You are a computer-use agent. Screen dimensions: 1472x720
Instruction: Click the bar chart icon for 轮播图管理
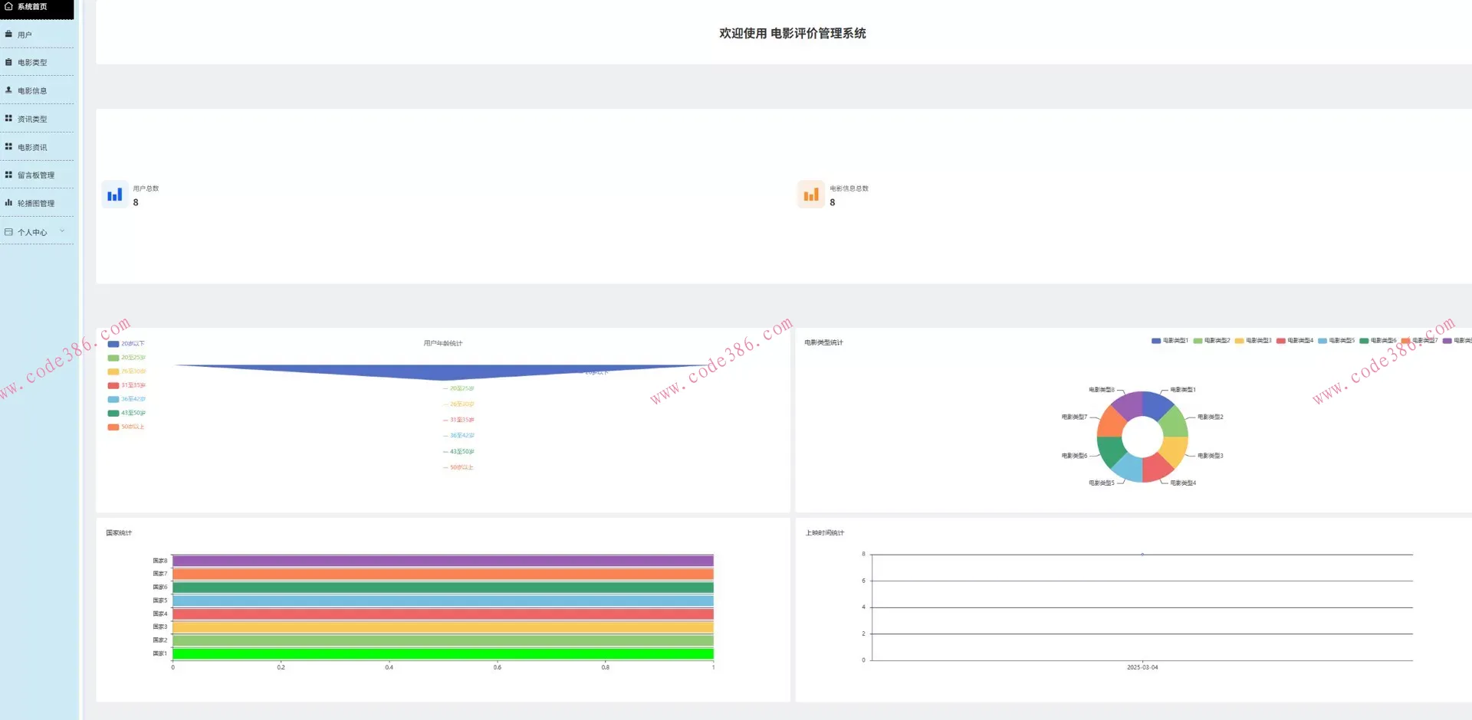(8, 203)
